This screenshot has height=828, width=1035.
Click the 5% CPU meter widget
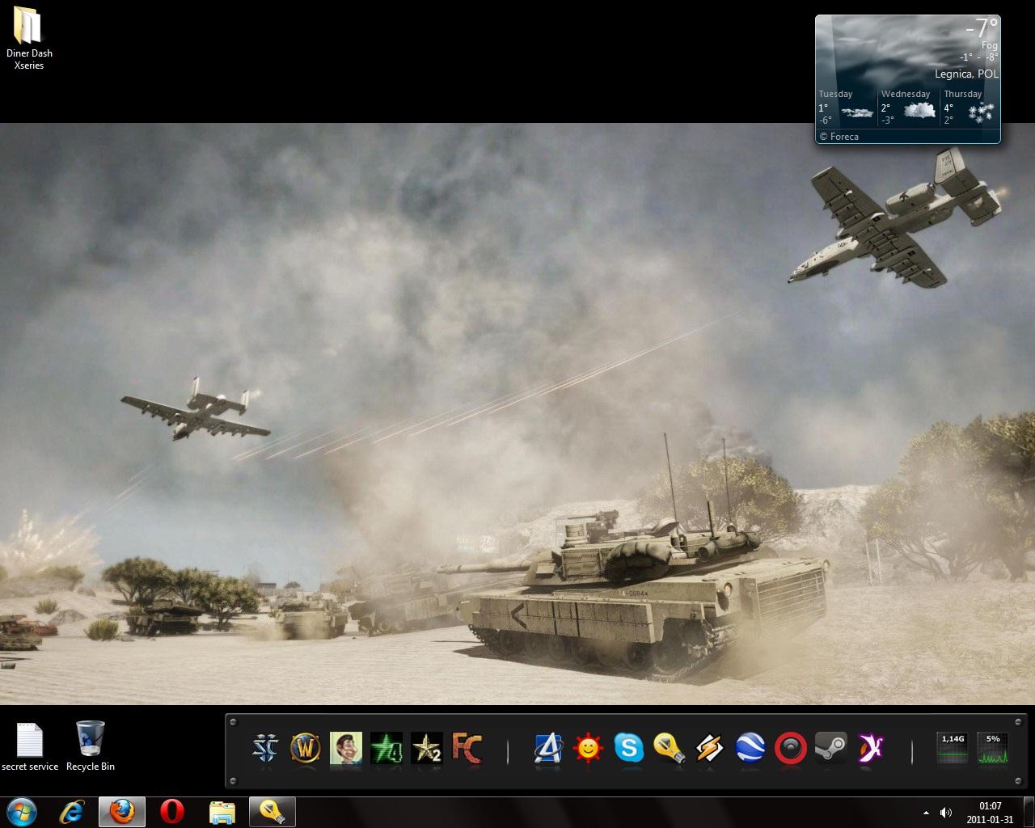coord(993,749)
